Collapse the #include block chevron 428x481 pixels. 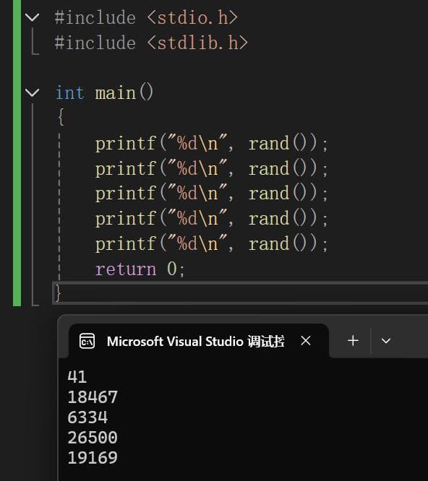pos(32,17)
